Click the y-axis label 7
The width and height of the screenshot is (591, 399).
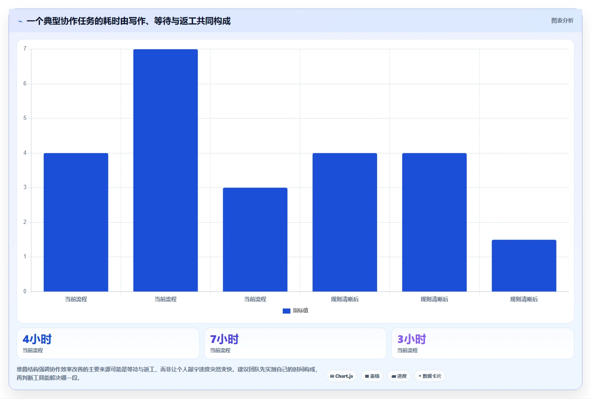coord(25,49)
